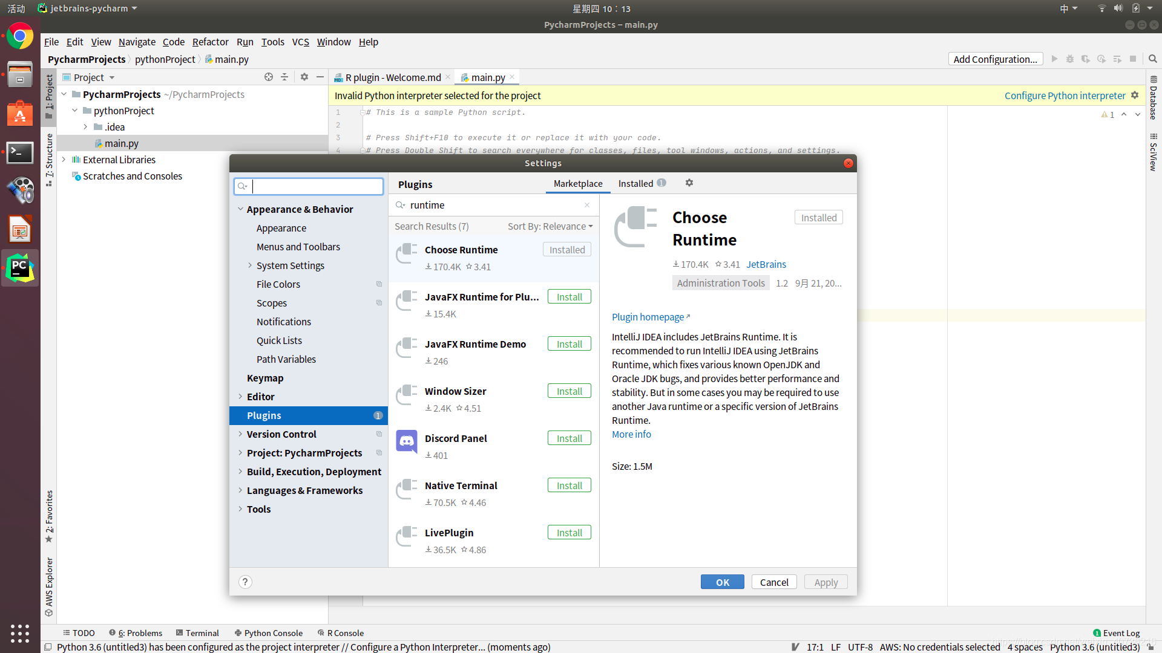Click Configure Python interpreter link
1162x653 pixels.
coord(1065,96)
